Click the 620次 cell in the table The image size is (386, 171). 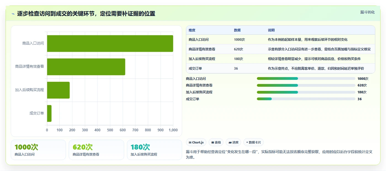[238, 49]
